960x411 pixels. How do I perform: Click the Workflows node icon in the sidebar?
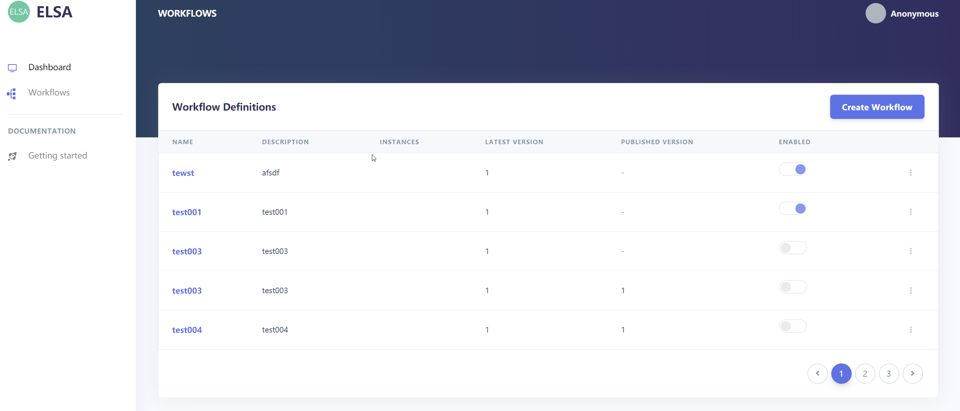(x=11, y=93)
